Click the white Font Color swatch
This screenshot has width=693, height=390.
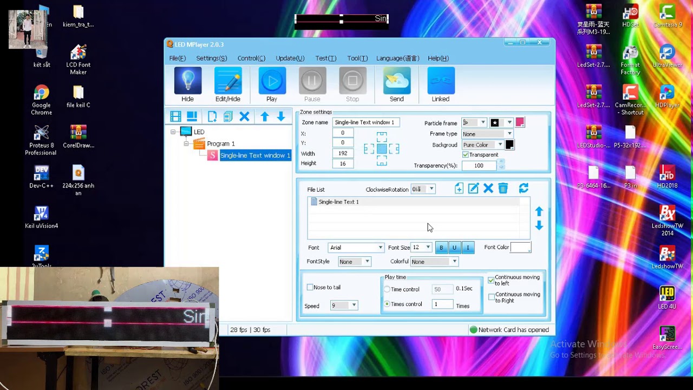(x=520, y=248)
